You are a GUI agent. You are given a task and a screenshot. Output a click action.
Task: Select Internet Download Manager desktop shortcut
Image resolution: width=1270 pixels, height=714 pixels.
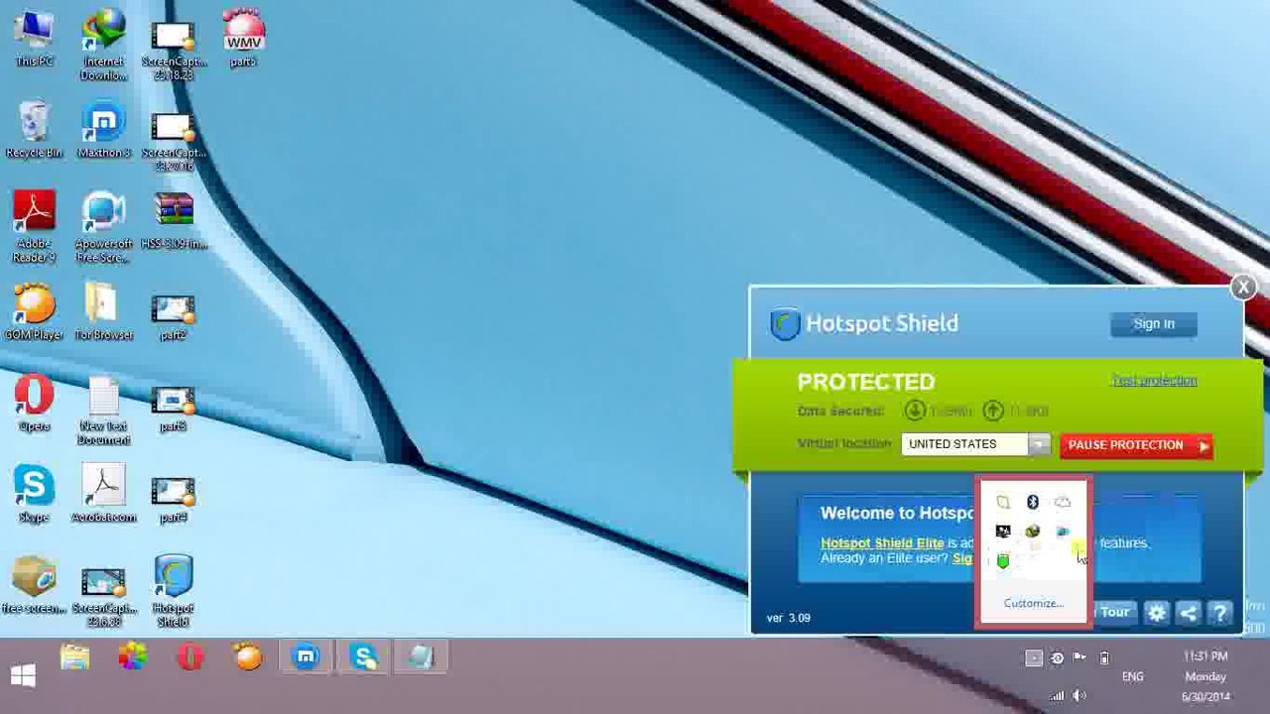click(x=103, y=46)
